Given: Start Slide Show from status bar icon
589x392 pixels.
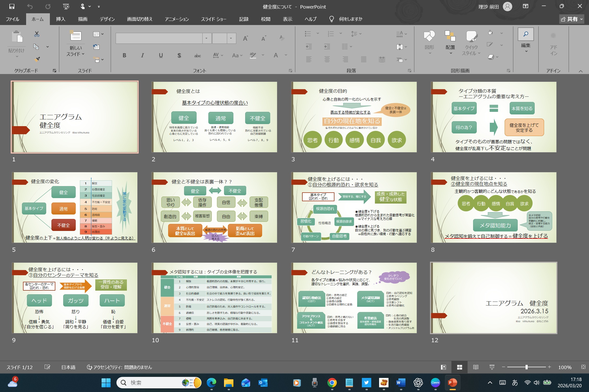Looking at the screenshot, I should (x=492, y=367).
